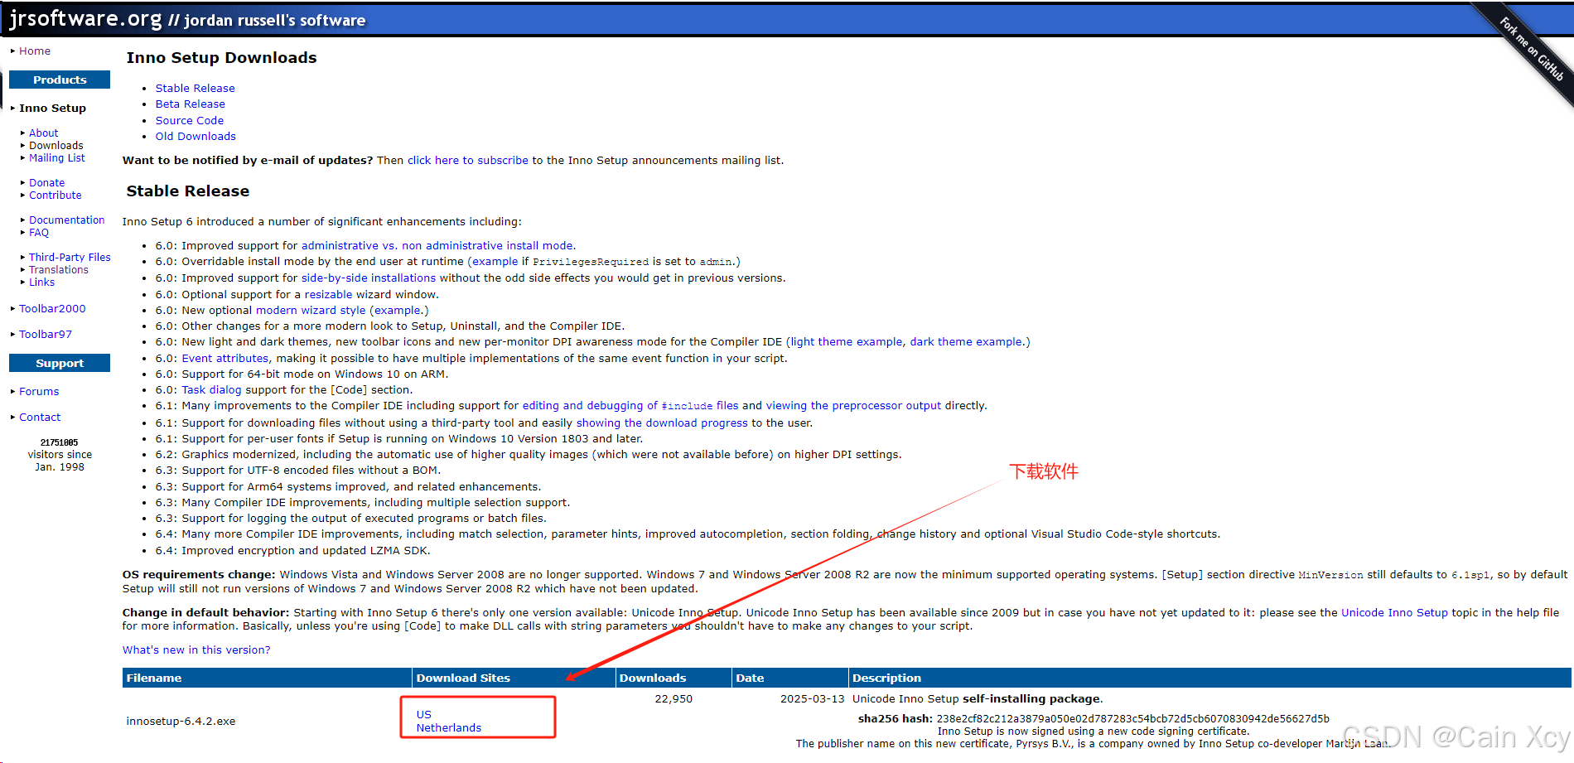Image resolution: width=1574 pixels, height=763 pixels.
Task: Open the Mailing List link
Action: click(x=57, y=158)
